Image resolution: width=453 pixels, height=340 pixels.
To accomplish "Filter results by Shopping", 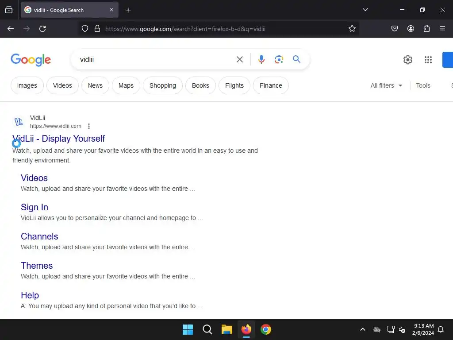I will 163,85.
